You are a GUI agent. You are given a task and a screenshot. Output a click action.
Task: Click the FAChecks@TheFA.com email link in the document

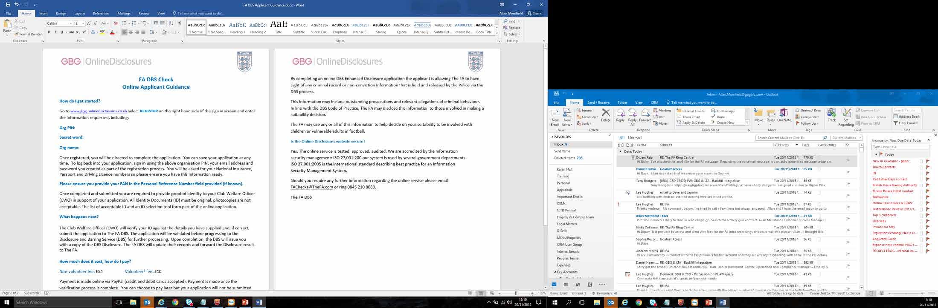pos(312,187)
